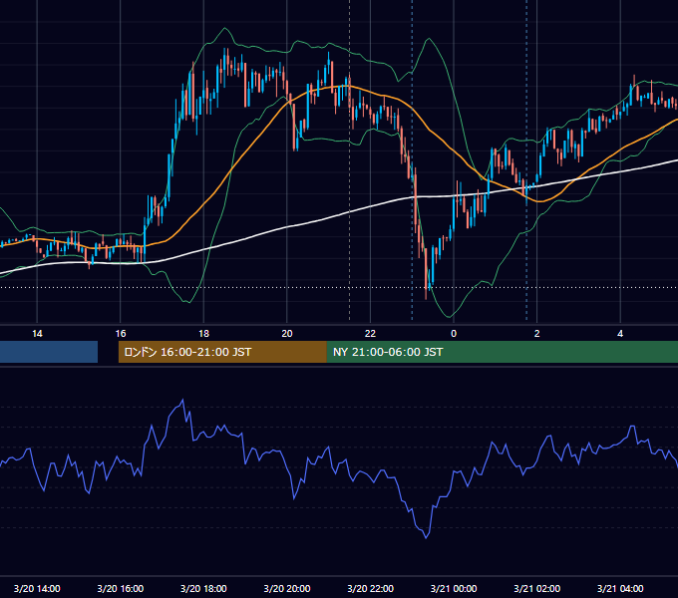Click the 3/21 04:00 label on the indicator axis
678x598 pixels.
coord(620,588)
